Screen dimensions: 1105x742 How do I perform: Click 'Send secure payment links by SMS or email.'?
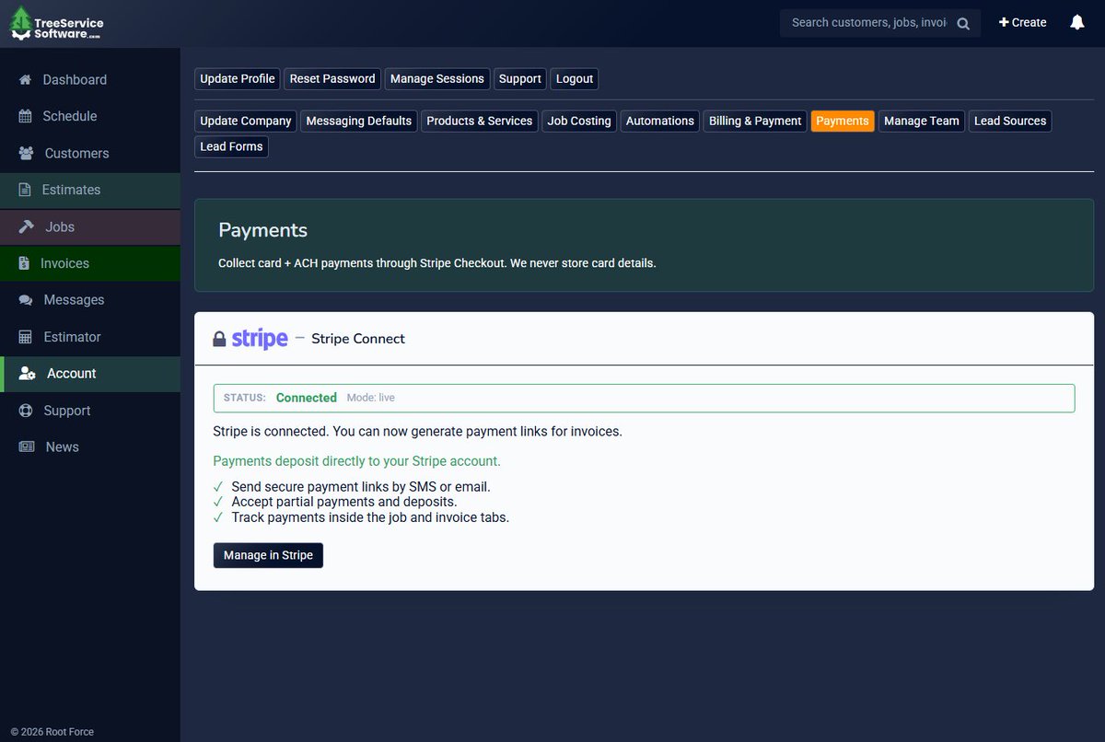pyautogui.click(x=361, y=487)
